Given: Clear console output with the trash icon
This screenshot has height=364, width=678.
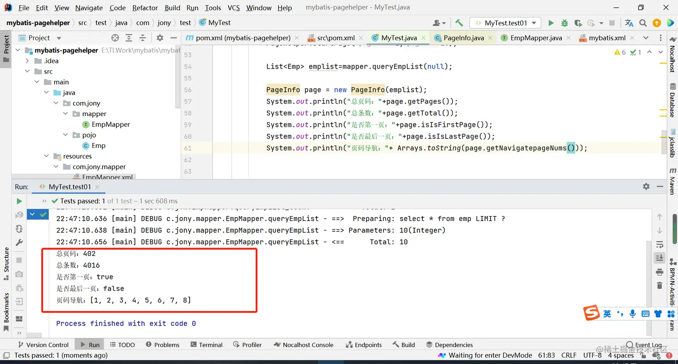Looking at the screenshot, I should (x=660, y=286).
